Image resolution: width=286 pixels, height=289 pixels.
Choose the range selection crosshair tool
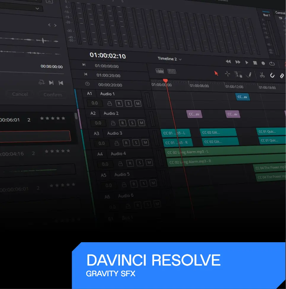(227, 74)
